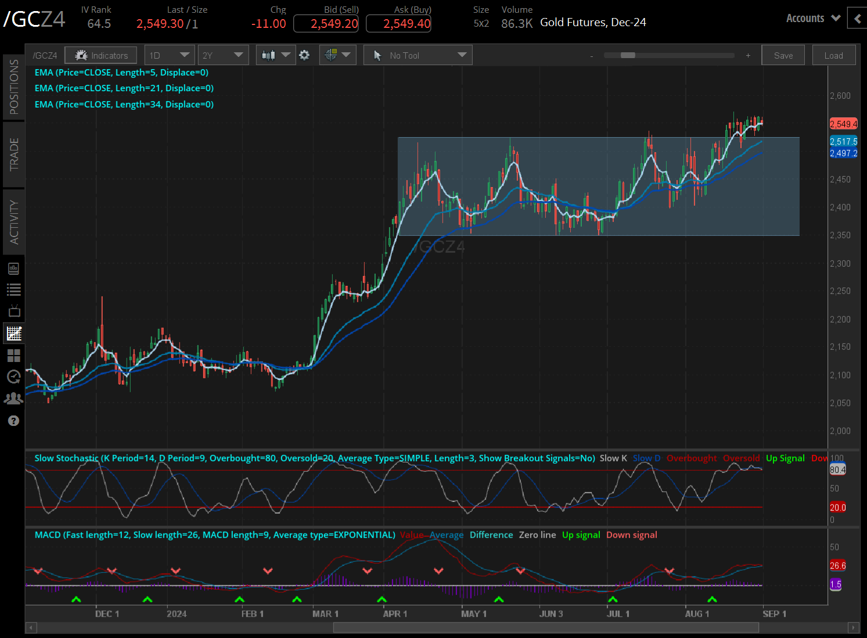Load a saved chart setup
Image resolution: width=867 pixels, height=638 pixels.
[834, 55]
